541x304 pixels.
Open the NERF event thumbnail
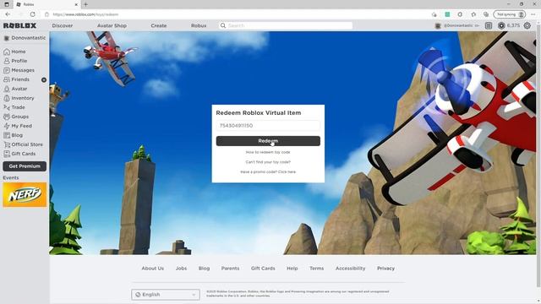coord(25,195)
